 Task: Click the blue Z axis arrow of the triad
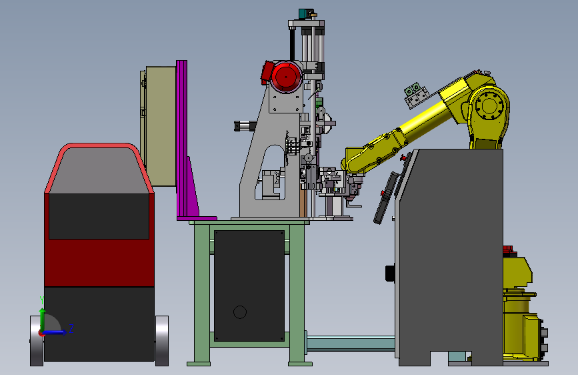pyautogui.click(x=55, y=332)
